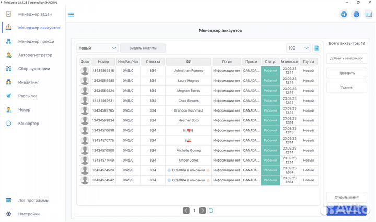The width and height of the screenshot is (376, 222).
Task: Open 'Менеджер прокси' in sidebar
Action: tap(37, 41)
